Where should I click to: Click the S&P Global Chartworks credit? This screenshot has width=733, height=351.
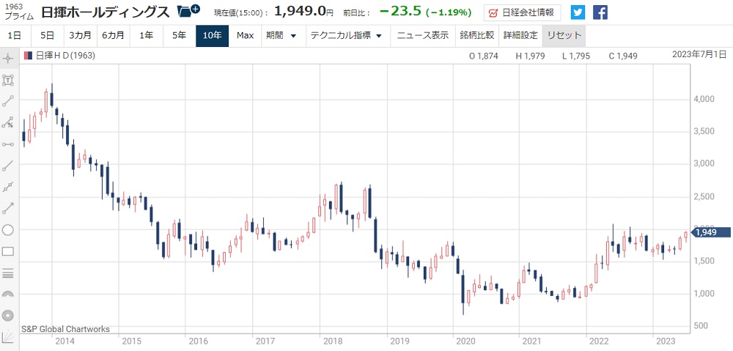tap(65, 329)
